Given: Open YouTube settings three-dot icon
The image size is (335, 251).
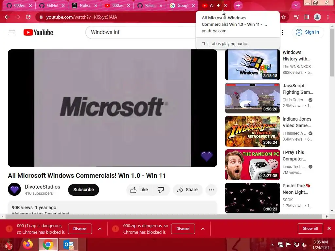Looking at the screenshot, I should click(283, 32).
